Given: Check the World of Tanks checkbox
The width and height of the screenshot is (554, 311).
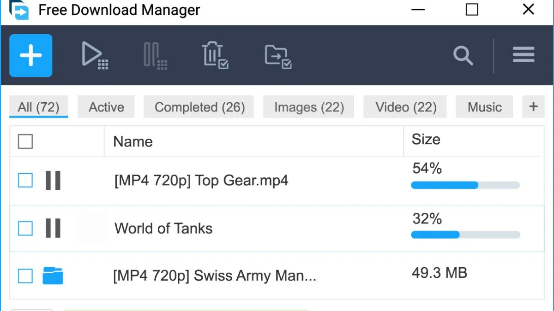Looking at the screenshot, I should 25,229.
